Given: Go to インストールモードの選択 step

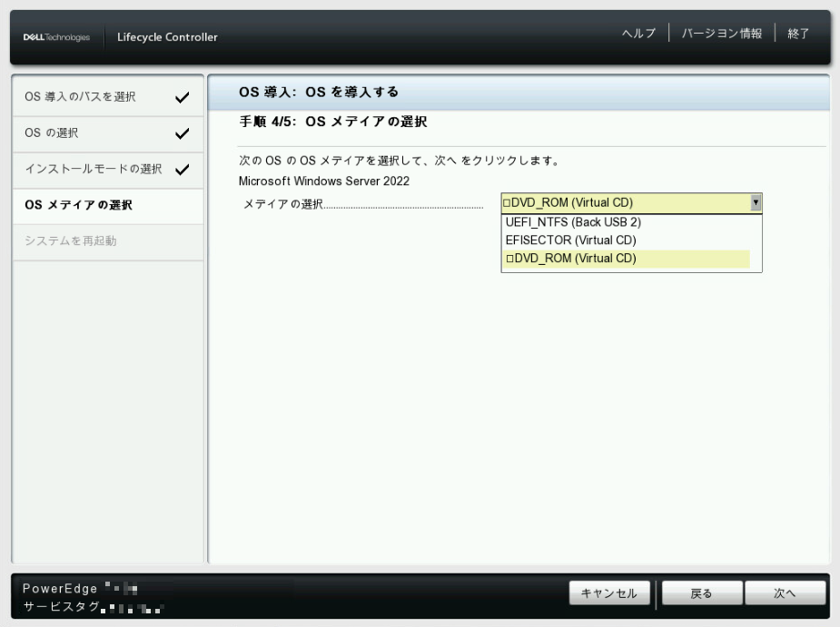Looking at the screenshot, I should (x=108, y=169).
